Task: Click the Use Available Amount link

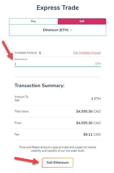Action: point(87,53)
